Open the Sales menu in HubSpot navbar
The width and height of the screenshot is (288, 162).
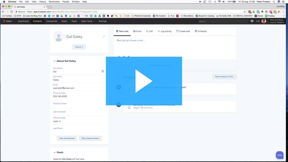click(8, 21)
